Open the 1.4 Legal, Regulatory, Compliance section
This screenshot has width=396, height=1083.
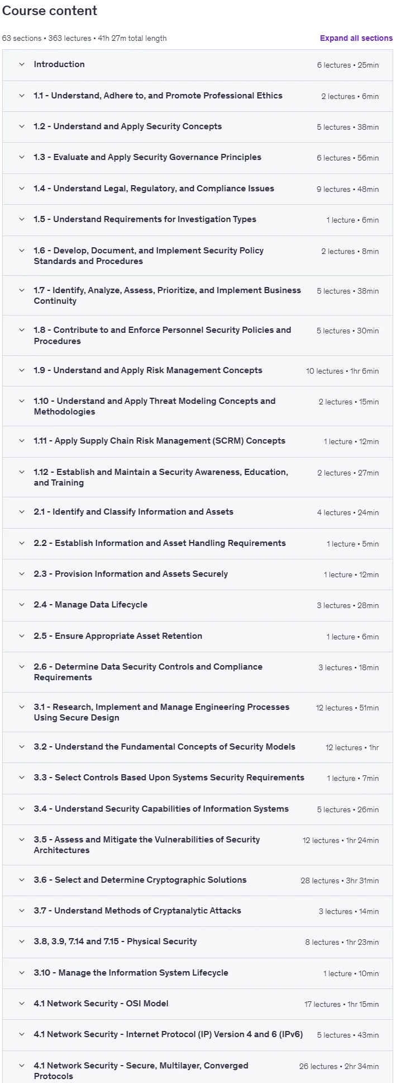pos(197,189)
